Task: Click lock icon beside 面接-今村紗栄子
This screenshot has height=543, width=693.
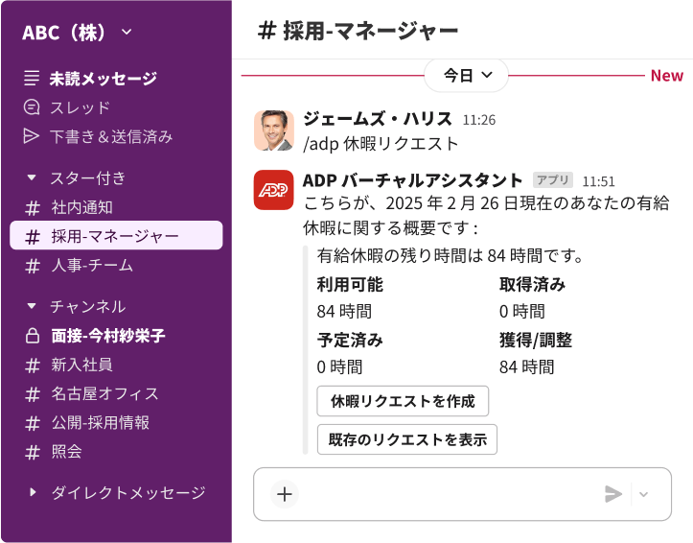Action: (x=33, y=336)
